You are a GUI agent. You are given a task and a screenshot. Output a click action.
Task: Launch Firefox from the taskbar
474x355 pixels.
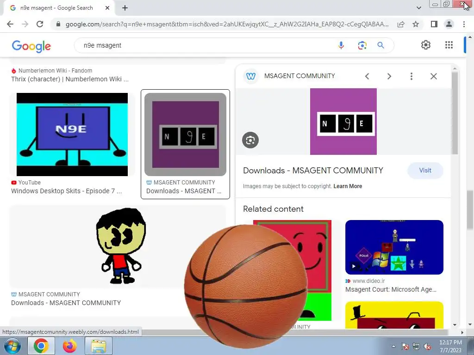(x=70, y=346)
